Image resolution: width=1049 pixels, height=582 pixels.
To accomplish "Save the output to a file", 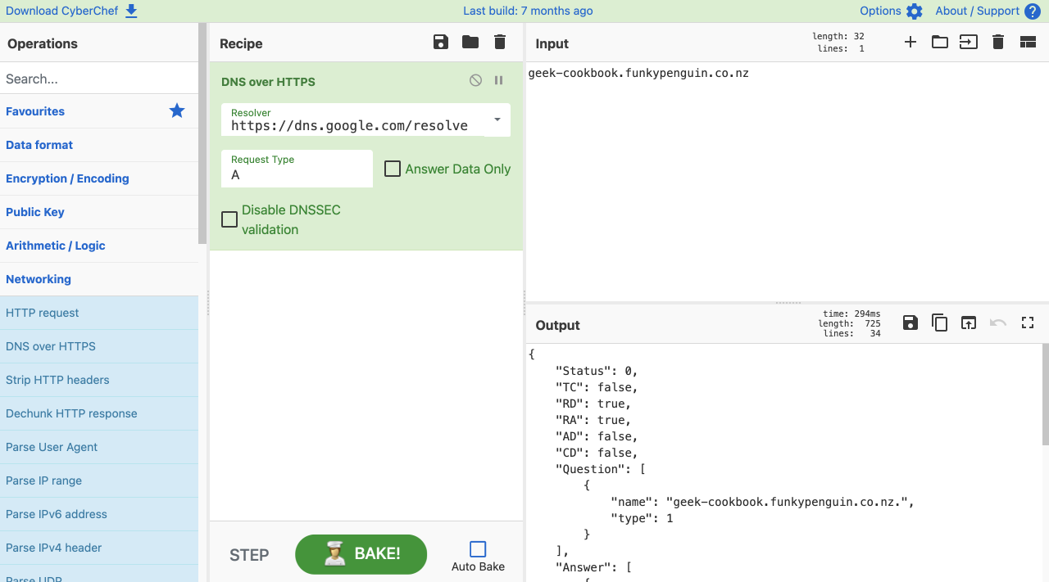I will [910, 323].
